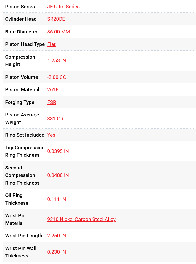
Task: Open the 0.0395 IN top ring thickness link
Action: [58, 151]
